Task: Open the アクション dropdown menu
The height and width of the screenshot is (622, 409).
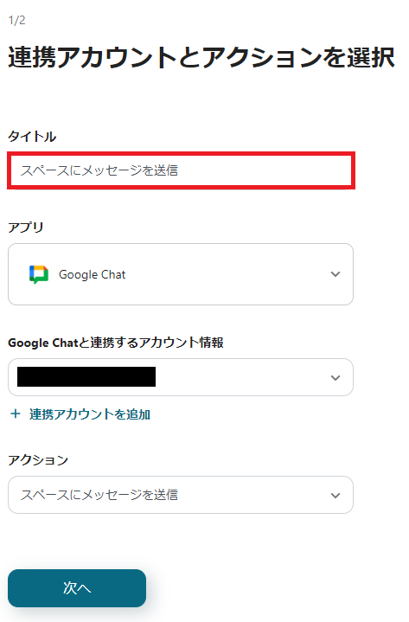Action: pos(181,495)
